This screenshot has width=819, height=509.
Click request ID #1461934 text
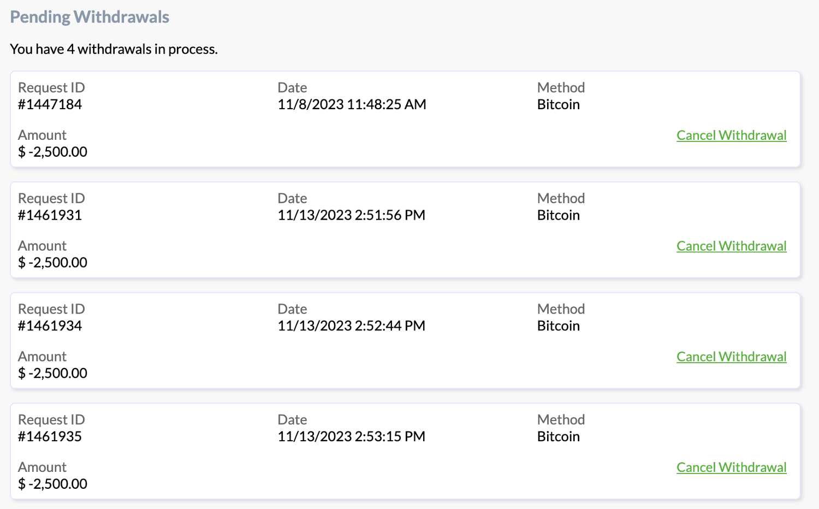click(x=50, y=326)
